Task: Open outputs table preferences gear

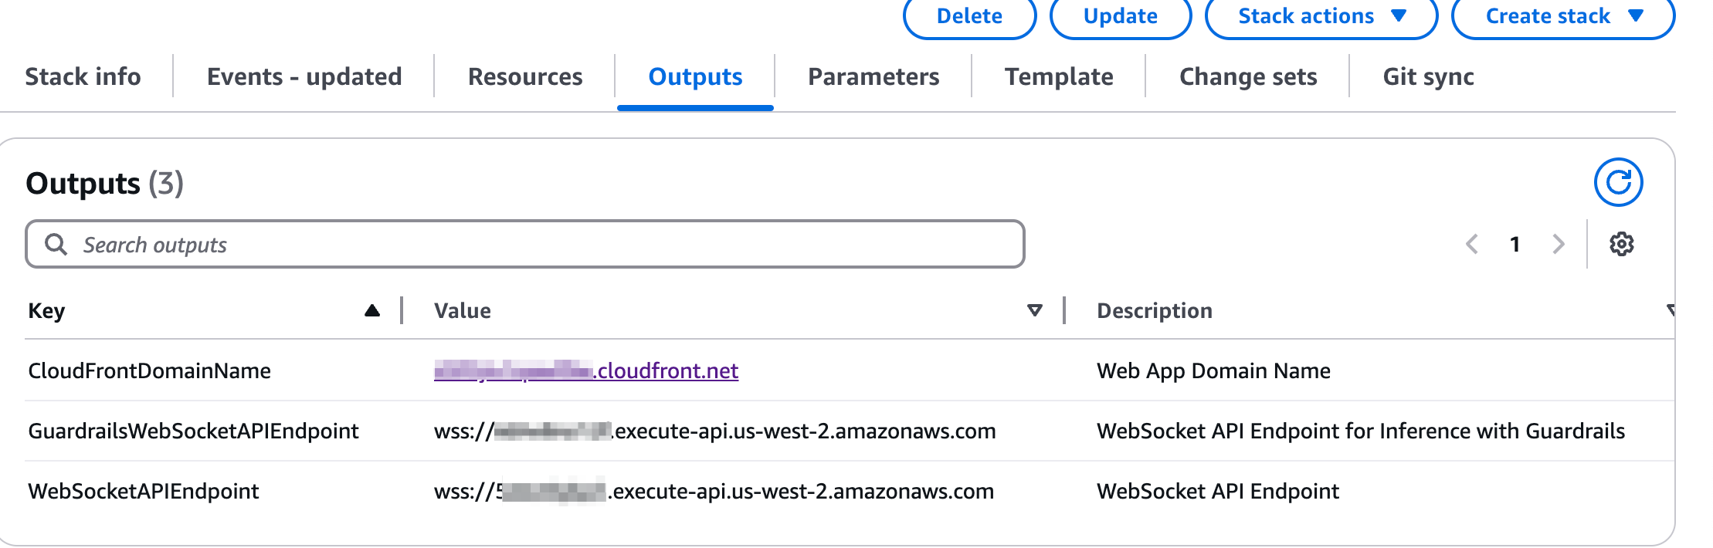Action: click(1621, 244)
